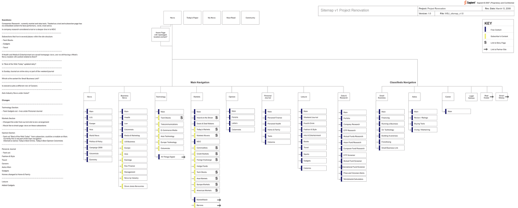This screenshot has height=208, width=518.
Task: Click the S icon on Technology's Tech Stocks box
Action: pos(182,118)
